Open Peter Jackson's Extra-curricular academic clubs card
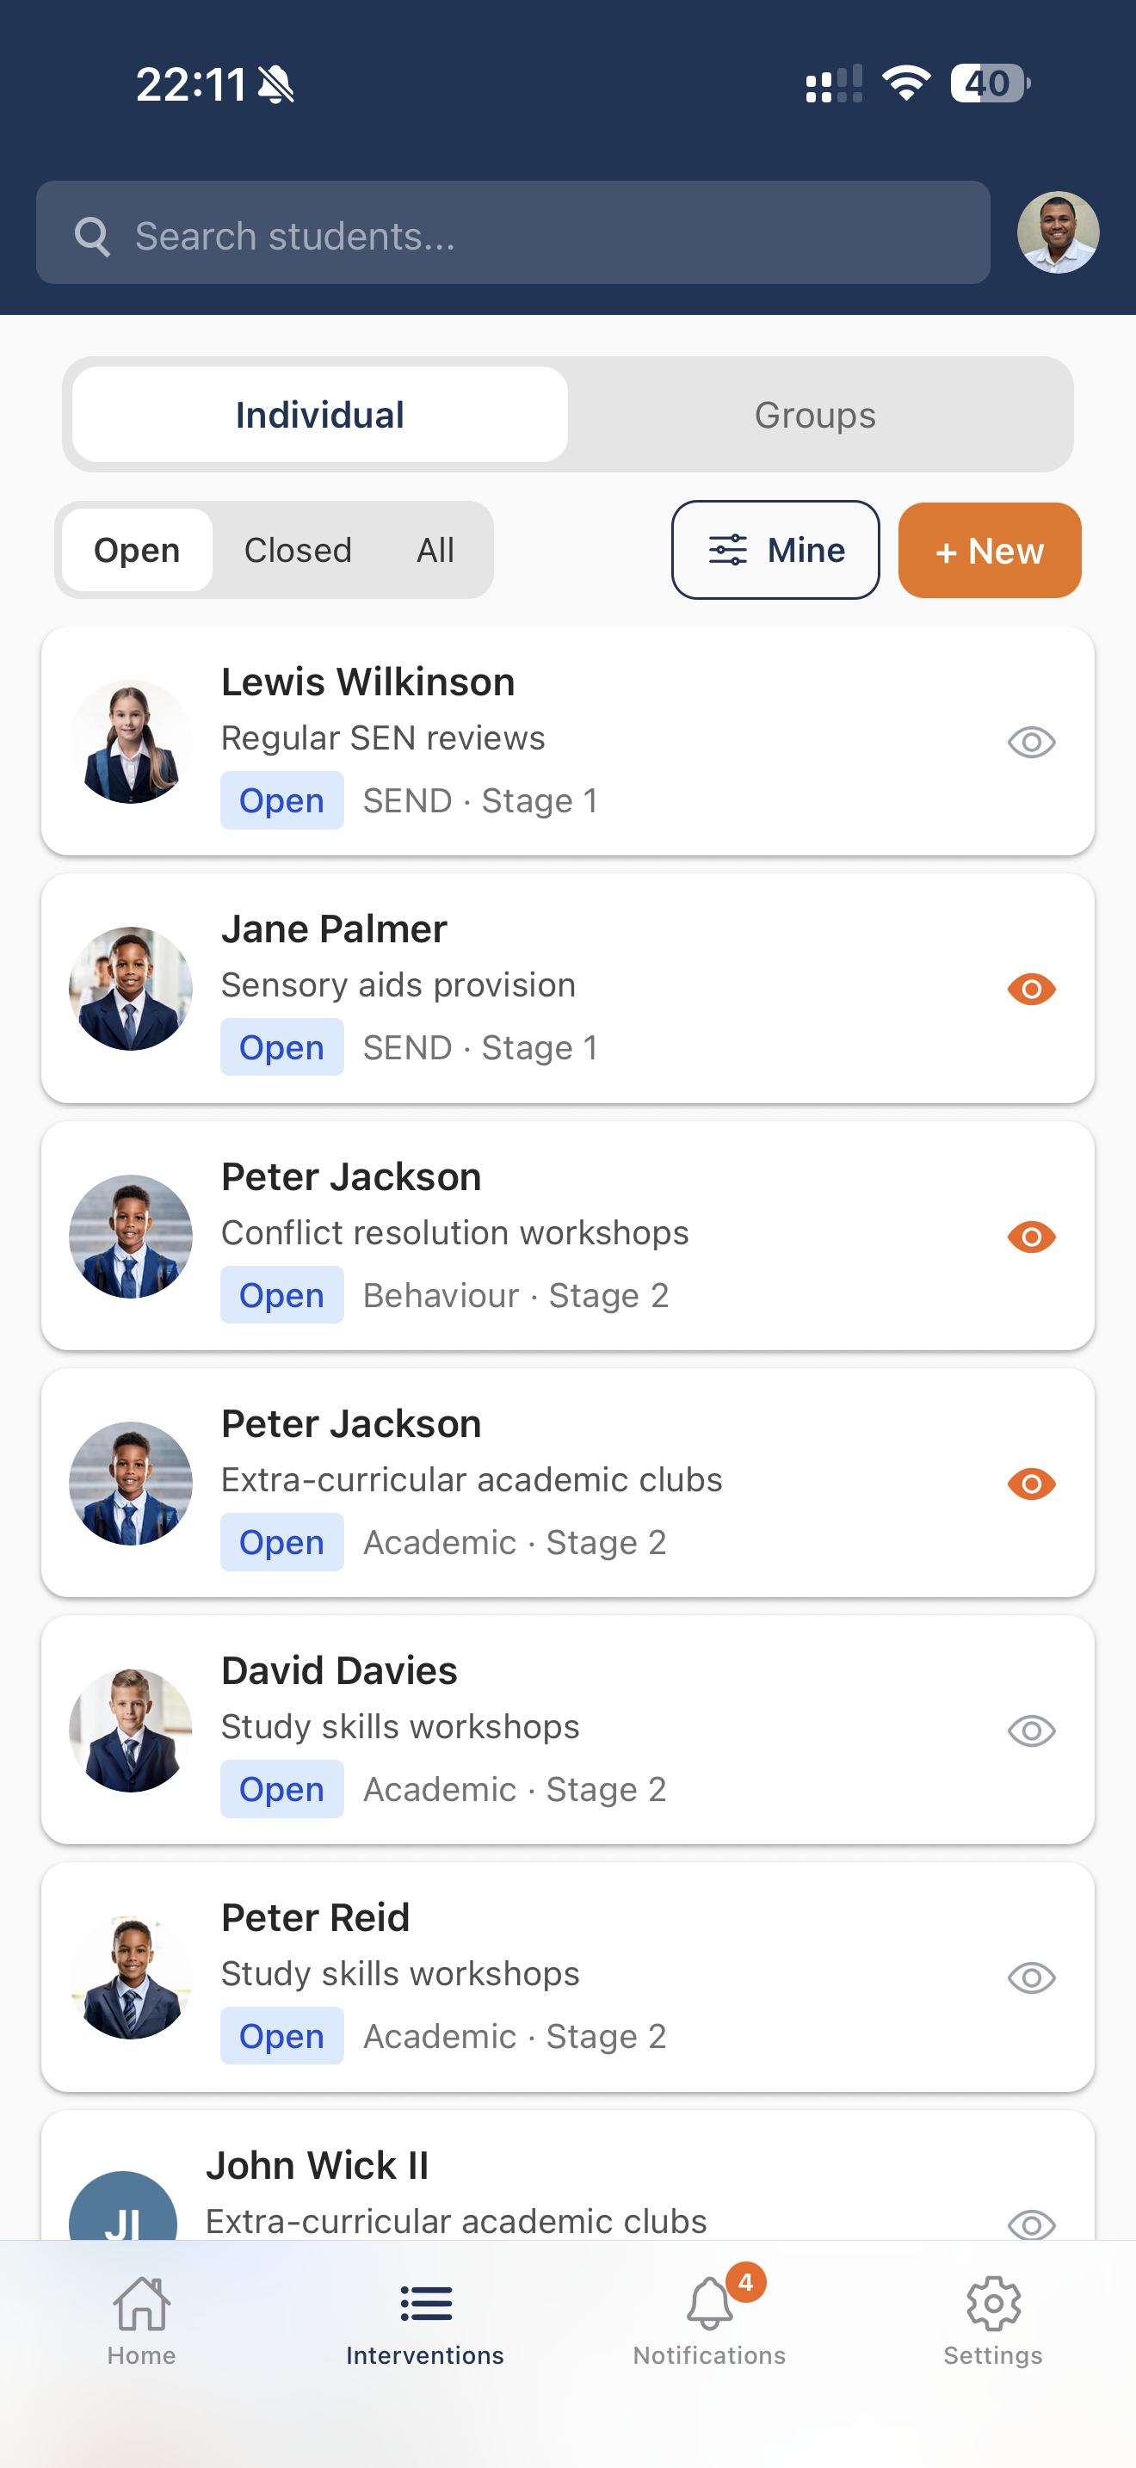Image resolution: width=1136 pixels, height=2468 pixels. (567, 1482)
